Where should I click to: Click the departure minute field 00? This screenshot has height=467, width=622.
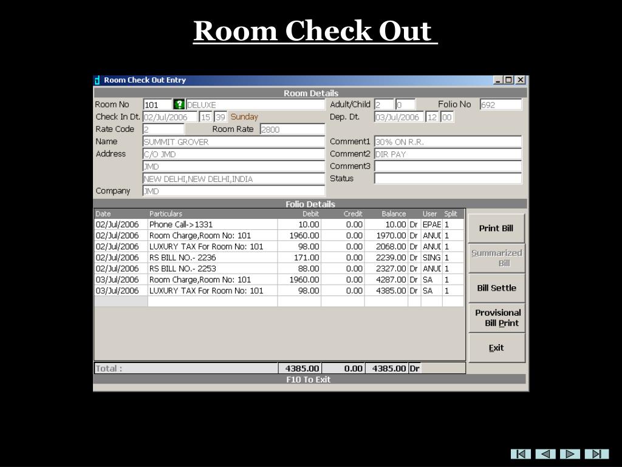coord(446,117)
